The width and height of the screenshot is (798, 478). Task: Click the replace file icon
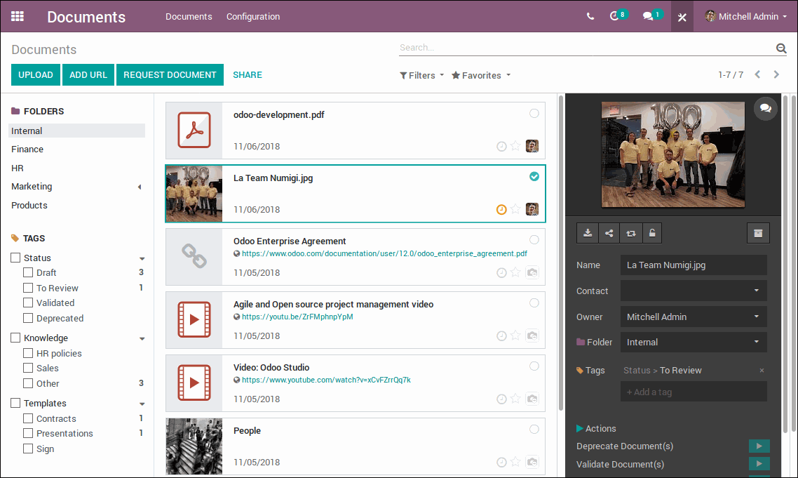[x=630, y=233]
